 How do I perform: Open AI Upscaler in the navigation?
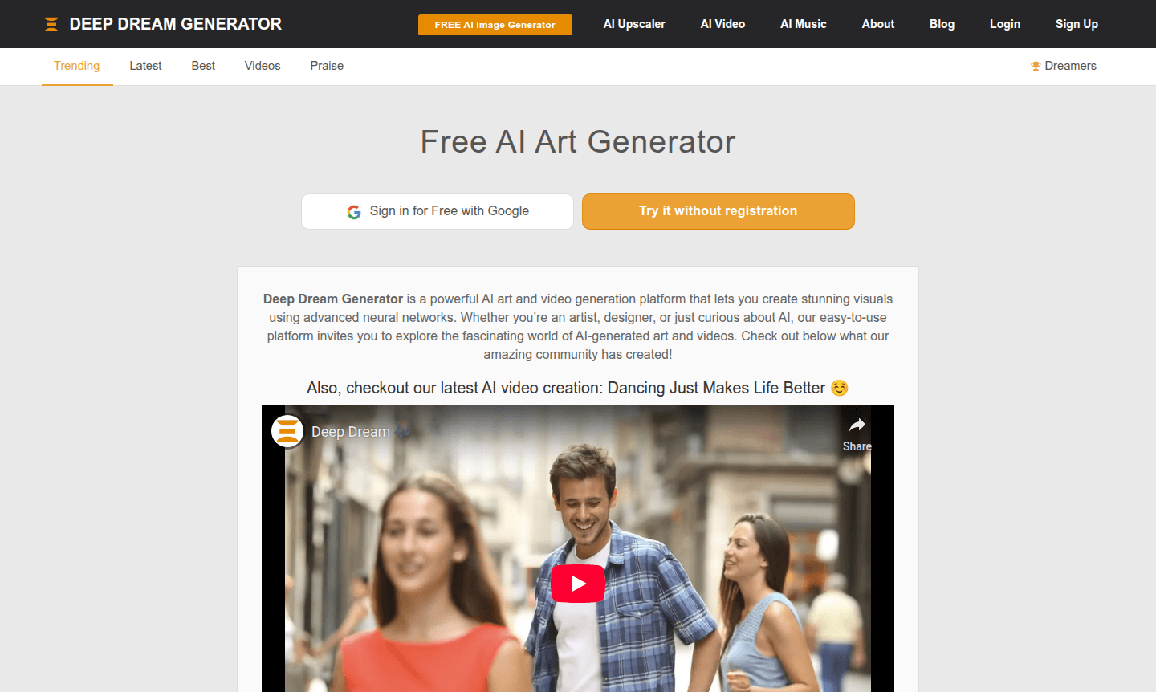click(634, 24)
